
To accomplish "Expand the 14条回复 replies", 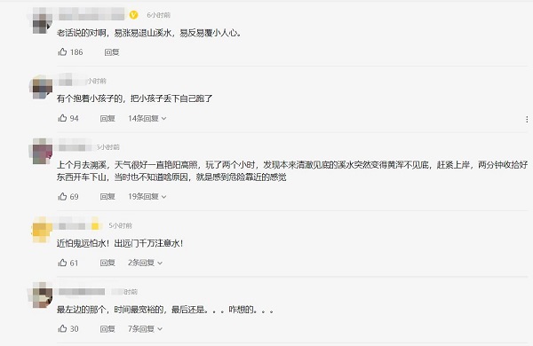I will tap(147, 118).
